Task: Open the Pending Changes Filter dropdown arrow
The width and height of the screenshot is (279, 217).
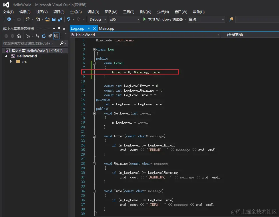Action: (33, 36)
